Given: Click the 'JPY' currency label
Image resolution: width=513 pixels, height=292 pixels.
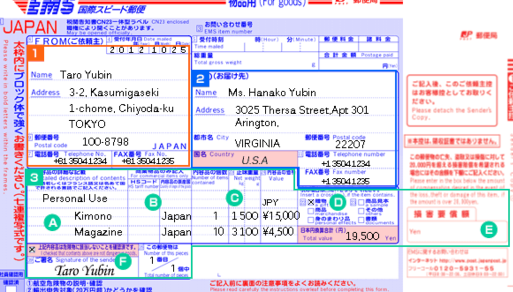Looking at the screenshot, I should [x=270, y=202].
